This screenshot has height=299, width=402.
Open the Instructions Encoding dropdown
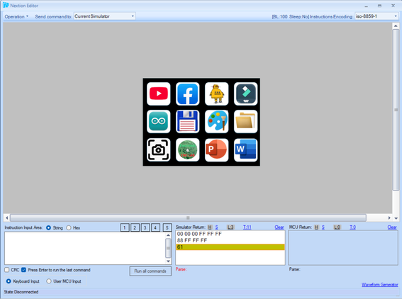[x=376, y=16]
